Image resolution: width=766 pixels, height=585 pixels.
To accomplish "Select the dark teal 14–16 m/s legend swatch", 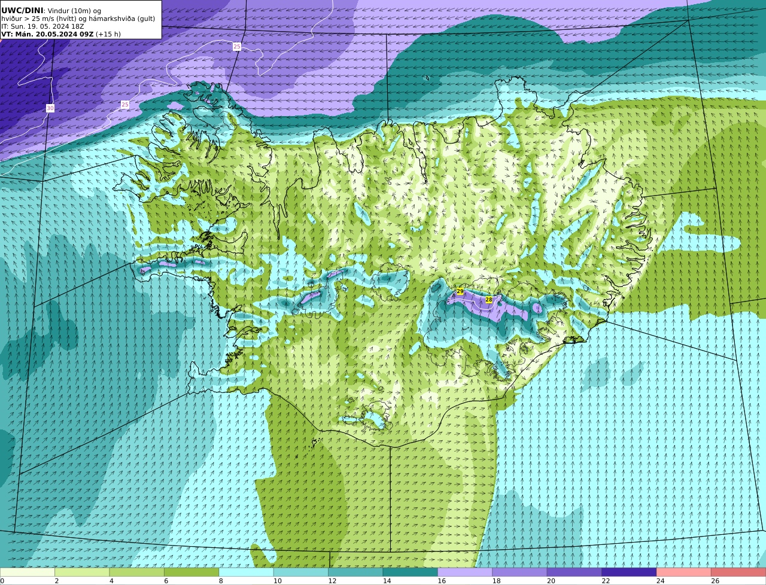I will pos(411,572).
